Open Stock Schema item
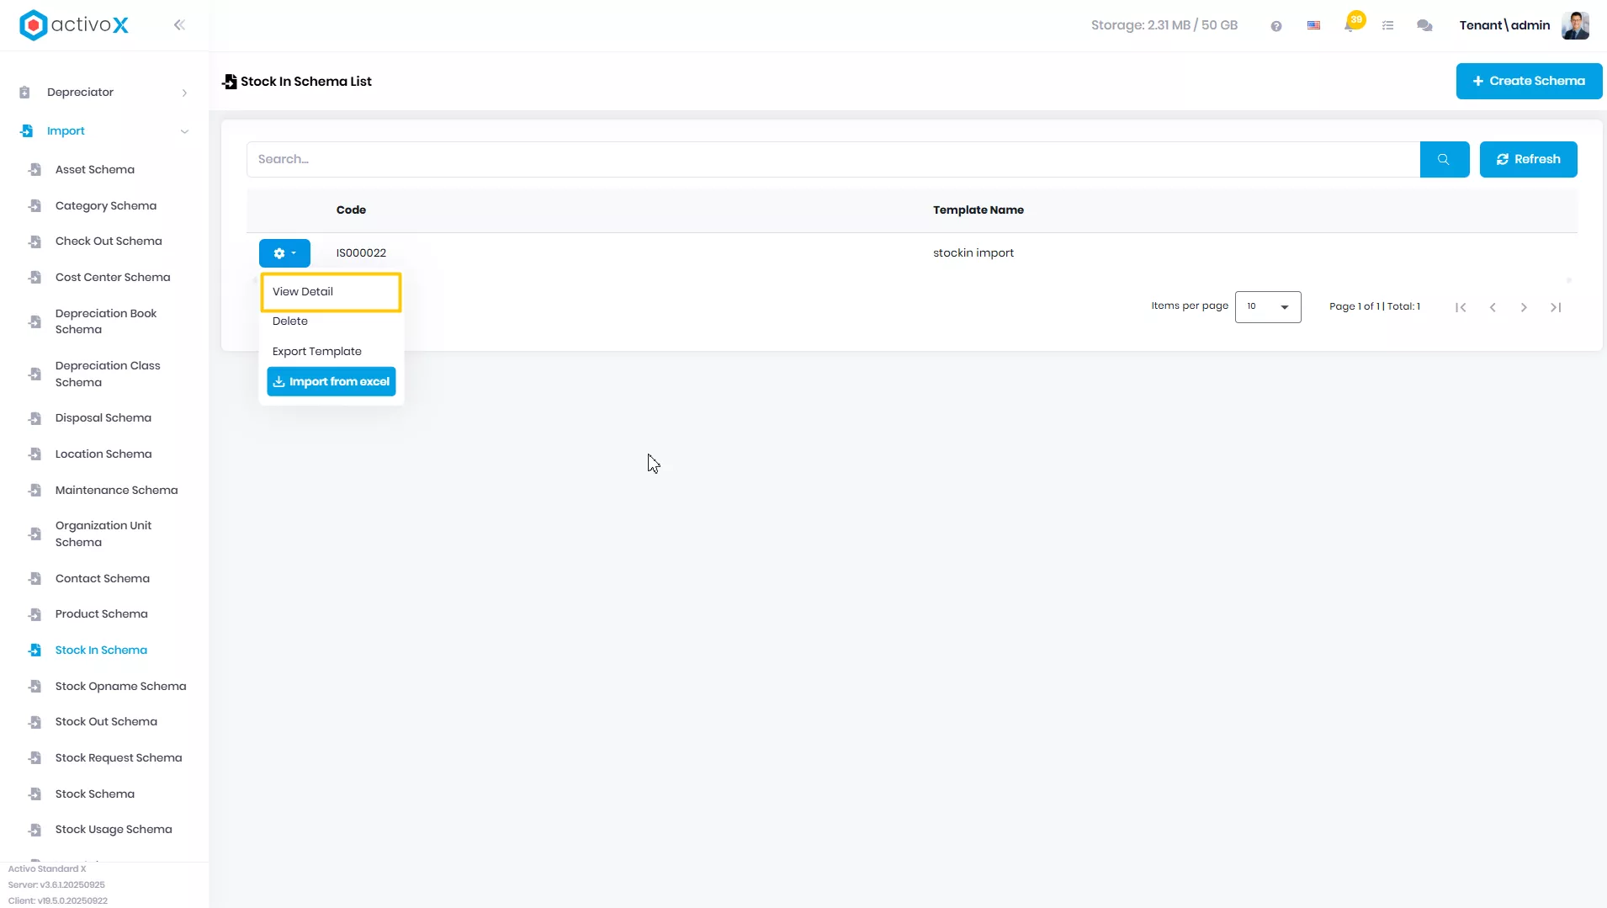Viewport: 1607px width, 908px height. (x=95, y=794)
